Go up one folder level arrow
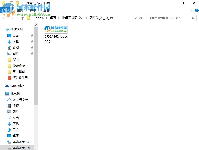 [23, 18]
